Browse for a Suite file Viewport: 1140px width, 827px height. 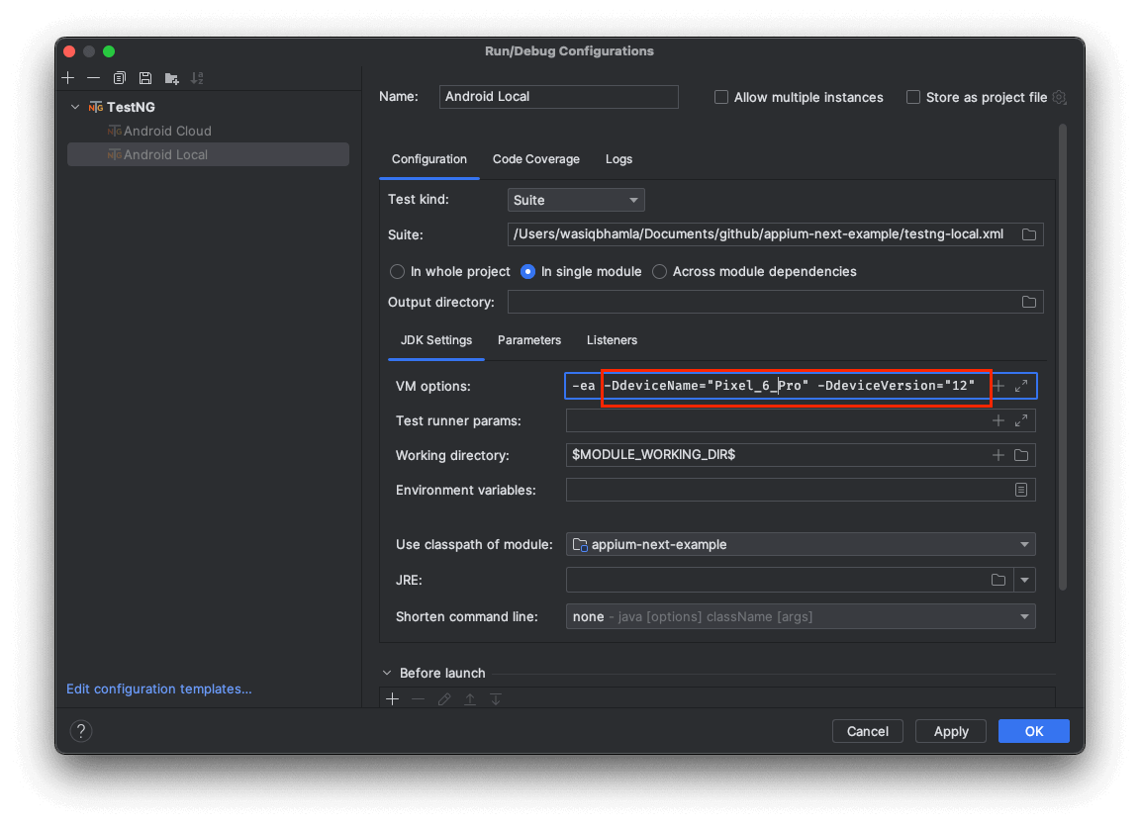[x=1028, y=234]
